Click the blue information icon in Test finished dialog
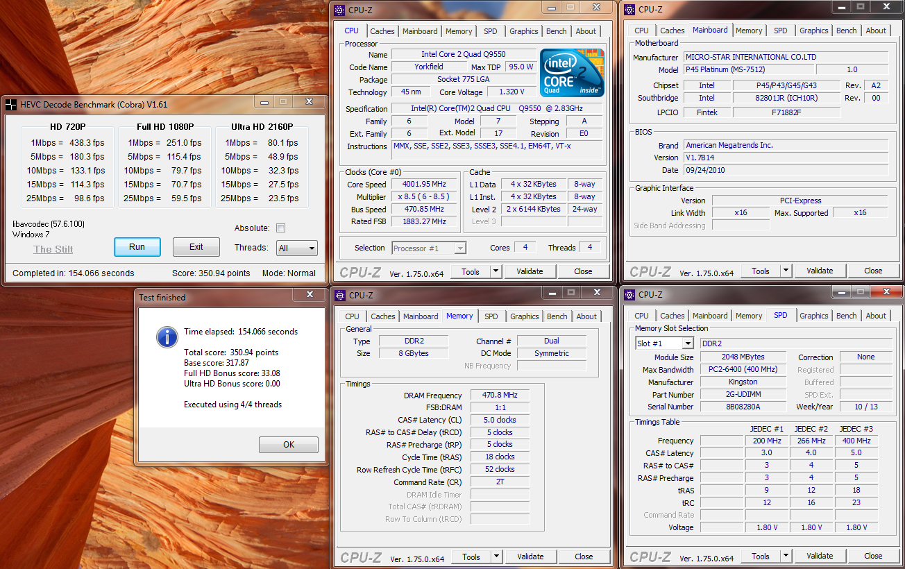This screenshot has height=569, width=905. [x=167, y=338]
